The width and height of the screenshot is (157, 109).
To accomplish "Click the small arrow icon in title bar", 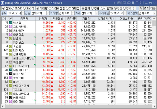I will pyautogui.click(x=115, y=3).
